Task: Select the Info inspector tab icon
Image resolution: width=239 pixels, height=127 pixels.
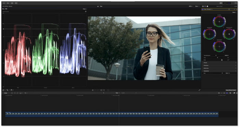Action: point(207,6)
